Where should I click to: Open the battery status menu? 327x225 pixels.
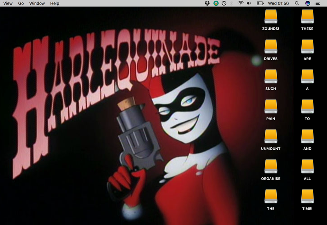(260, 3)
